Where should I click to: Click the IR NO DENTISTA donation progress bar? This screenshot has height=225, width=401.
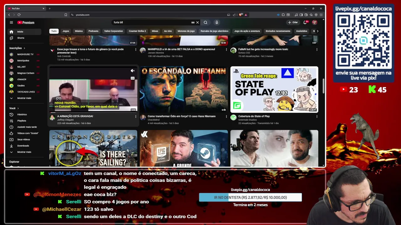[x=250, y=197]
